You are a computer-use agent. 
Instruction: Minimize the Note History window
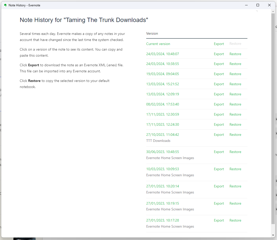coord(246,5)
